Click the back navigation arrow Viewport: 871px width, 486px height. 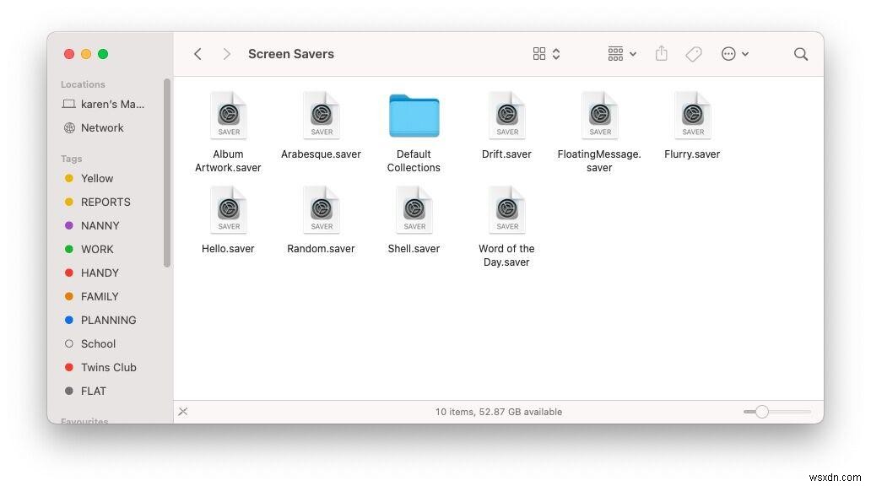pos(197,53)
